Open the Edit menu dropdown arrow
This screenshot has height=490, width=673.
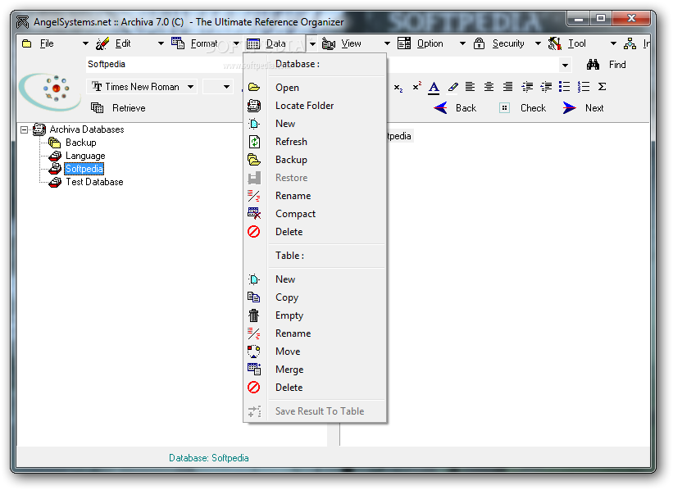[x=161, y=43]
